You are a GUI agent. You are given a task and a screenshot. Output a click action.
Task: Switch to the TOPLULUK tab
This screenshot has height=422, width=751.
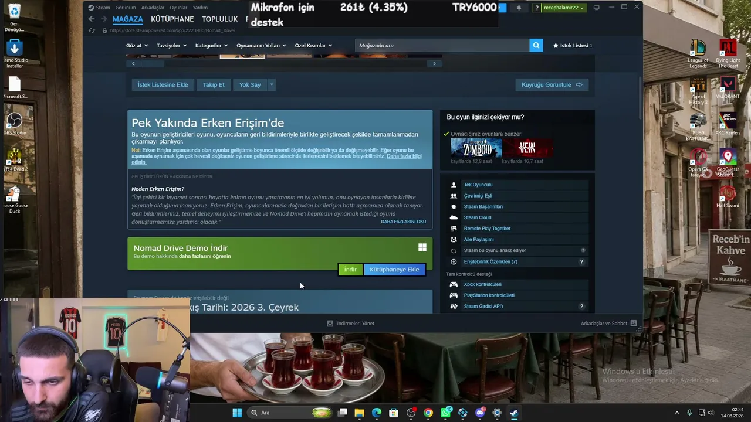[x=219, y=19]
